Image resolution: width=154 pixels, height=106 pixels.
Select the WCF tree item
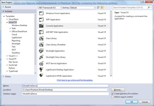pyautogui.click(x=14, y=50)
